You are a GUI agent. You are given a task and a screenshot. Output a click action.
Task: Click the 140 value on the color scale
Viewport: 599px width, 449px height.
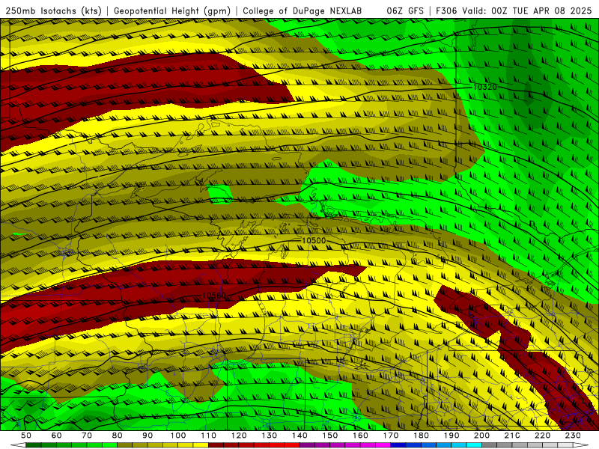coord(299,436)
